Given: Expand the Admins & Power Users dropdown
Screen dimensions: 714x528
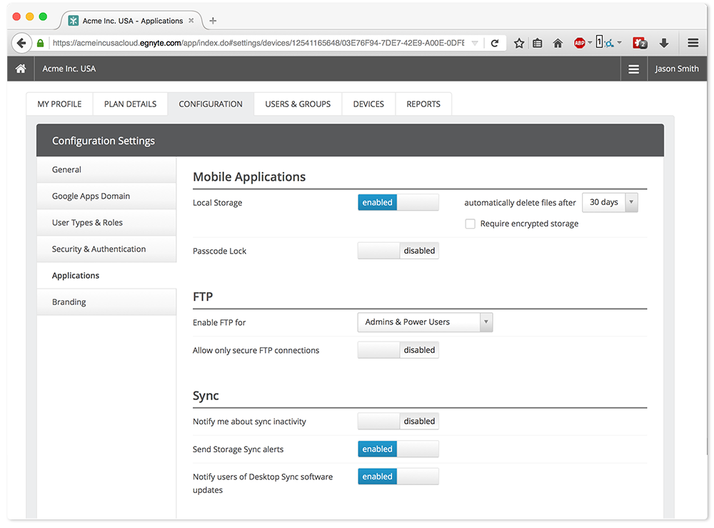Looking at the screenshot, I should (x=424, y=322).
